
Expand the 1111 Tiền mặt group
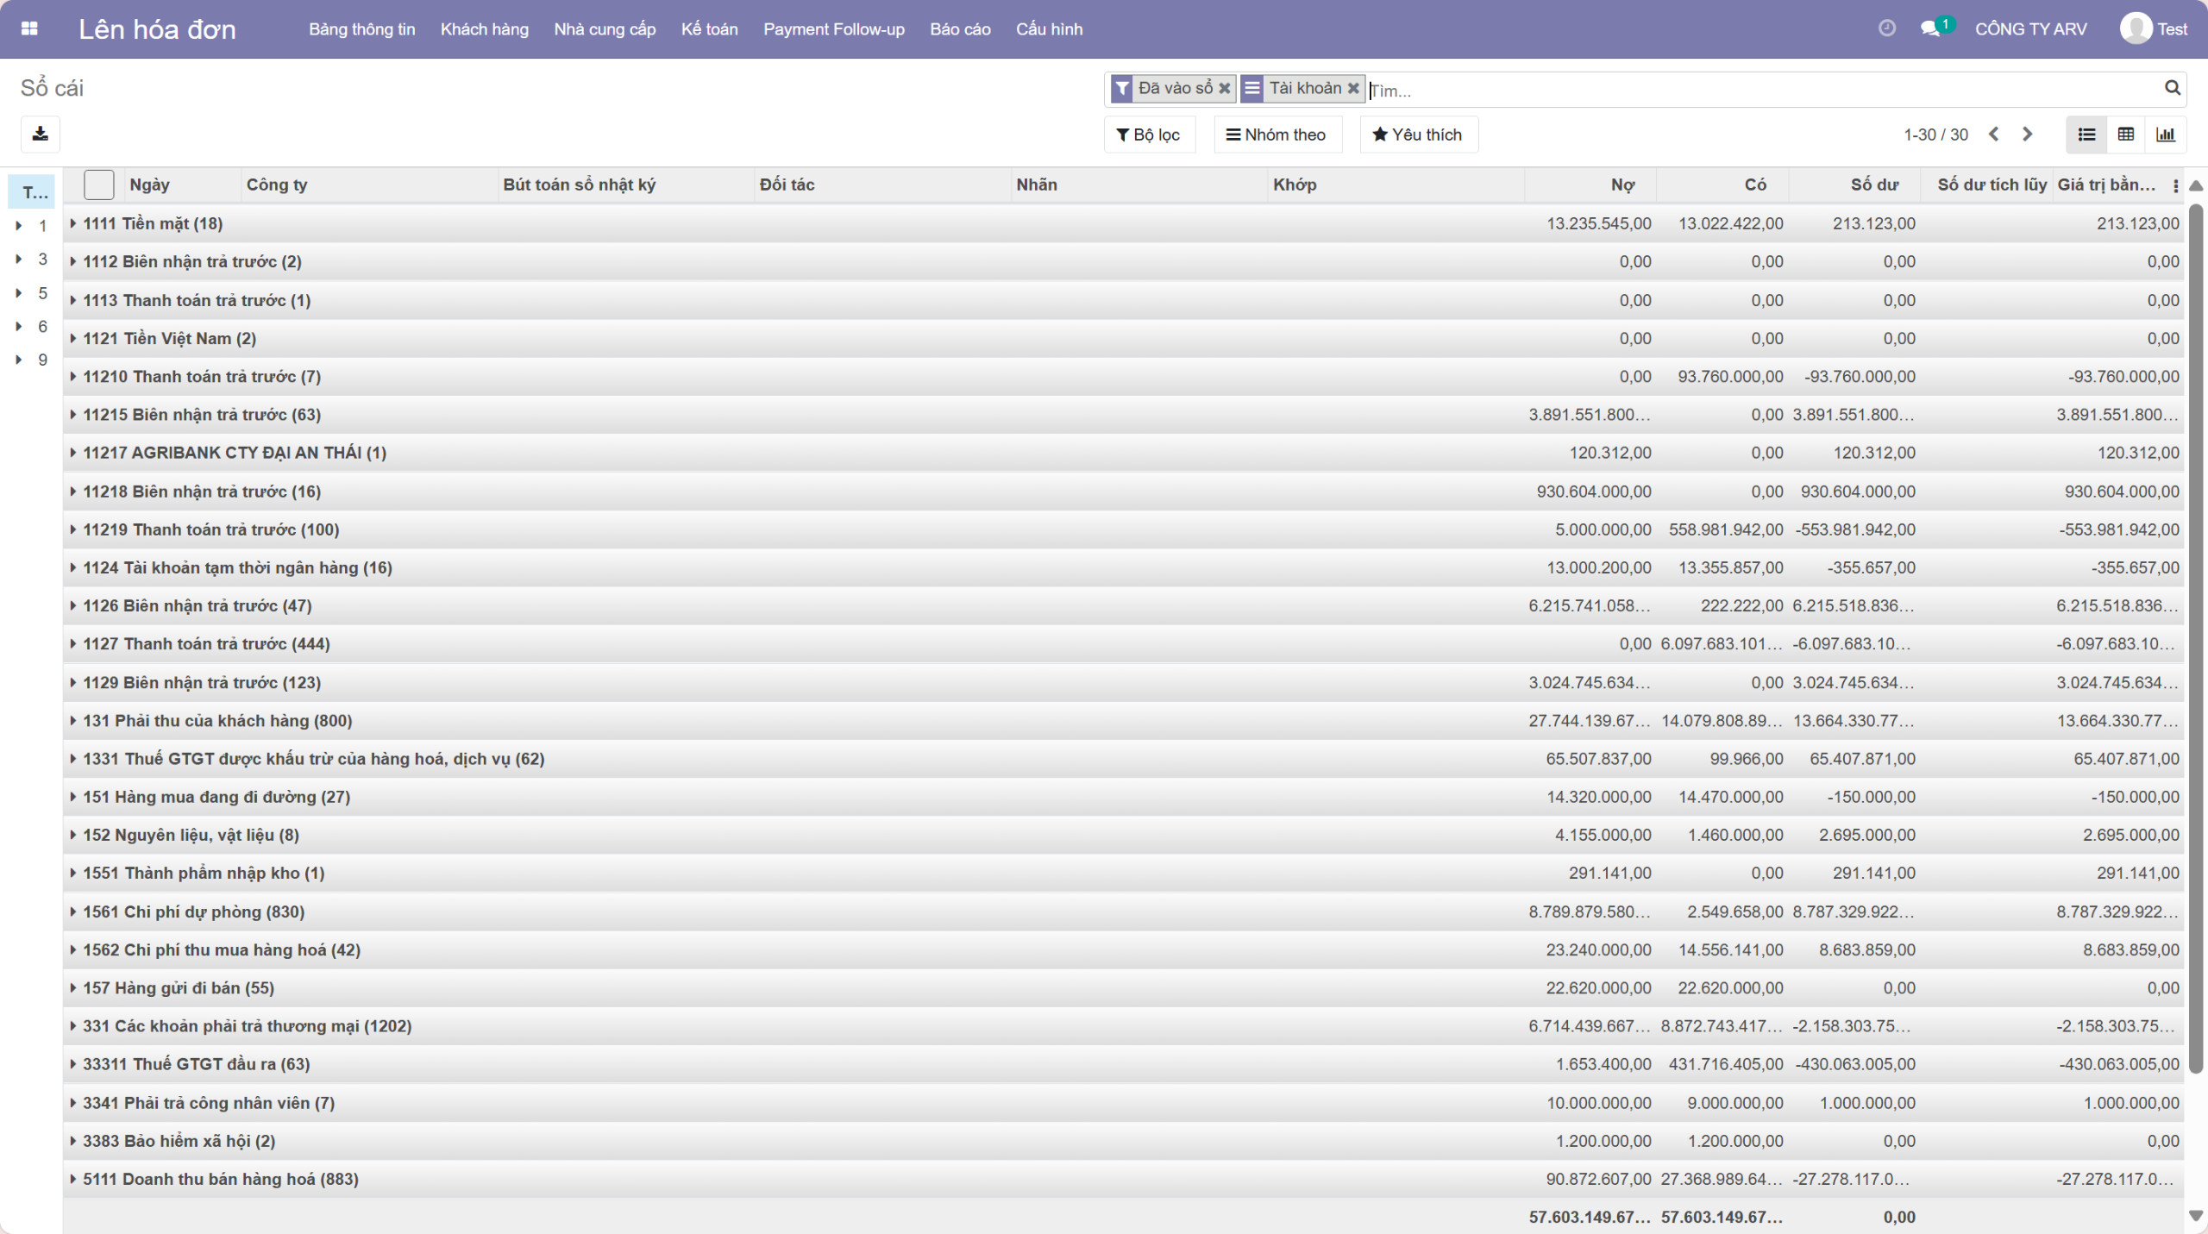(152, 223)
